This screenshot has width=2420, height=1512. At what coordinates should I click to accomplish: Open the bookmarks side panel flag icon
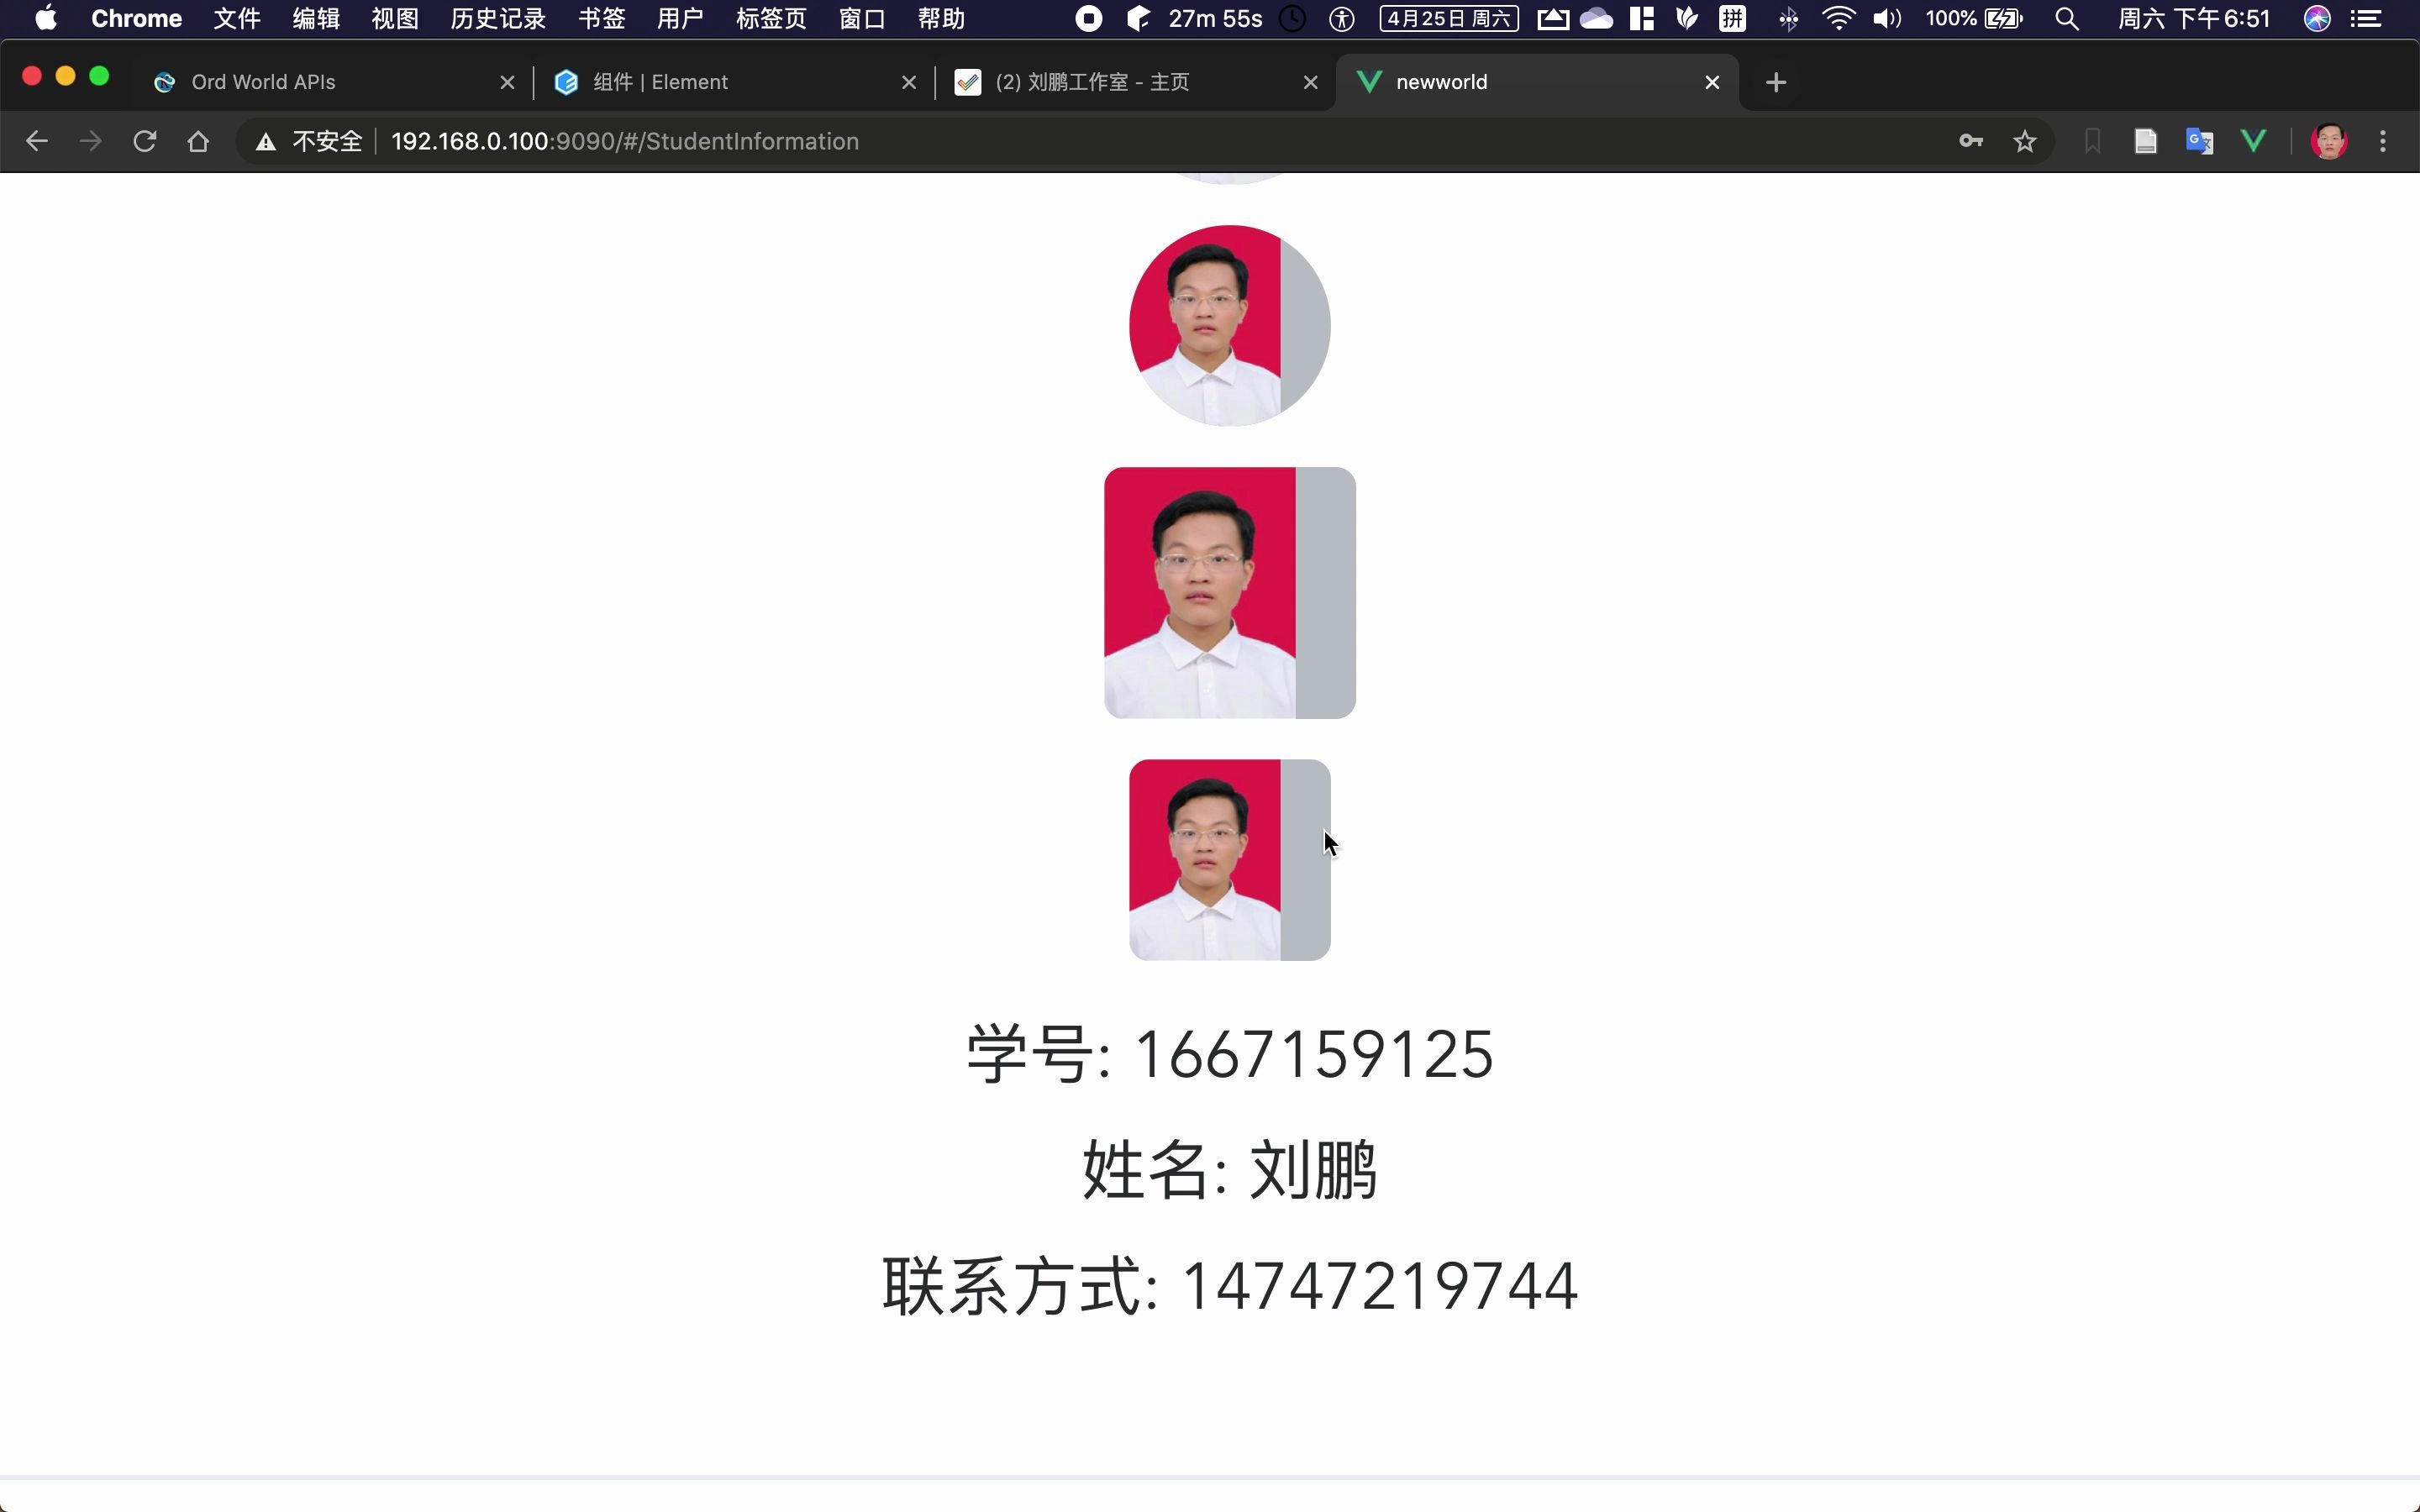point(2092,141)
